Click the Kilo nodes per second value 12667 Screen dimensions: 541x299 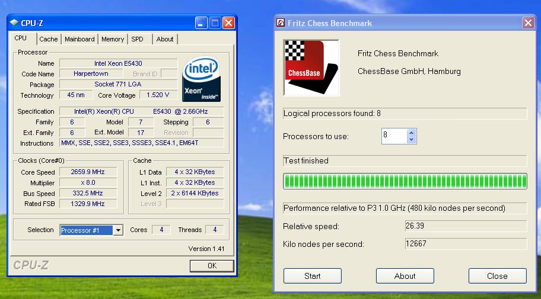(466, 244)
